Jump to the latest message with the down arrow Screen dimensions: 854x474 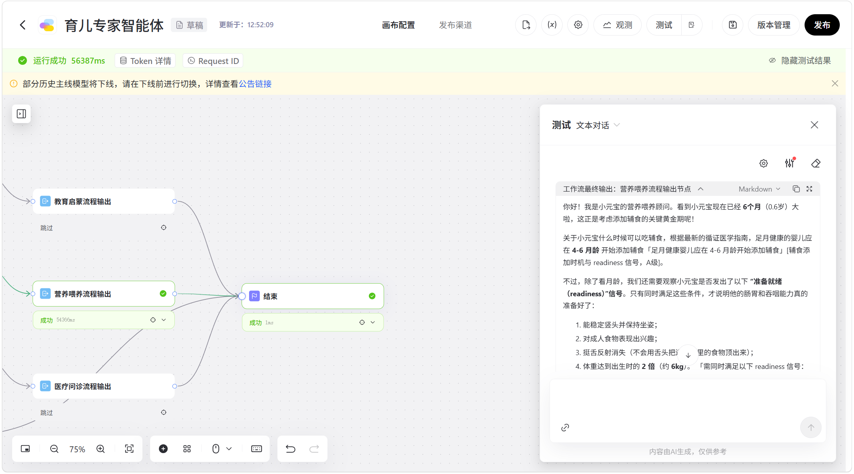click(688, 355)
